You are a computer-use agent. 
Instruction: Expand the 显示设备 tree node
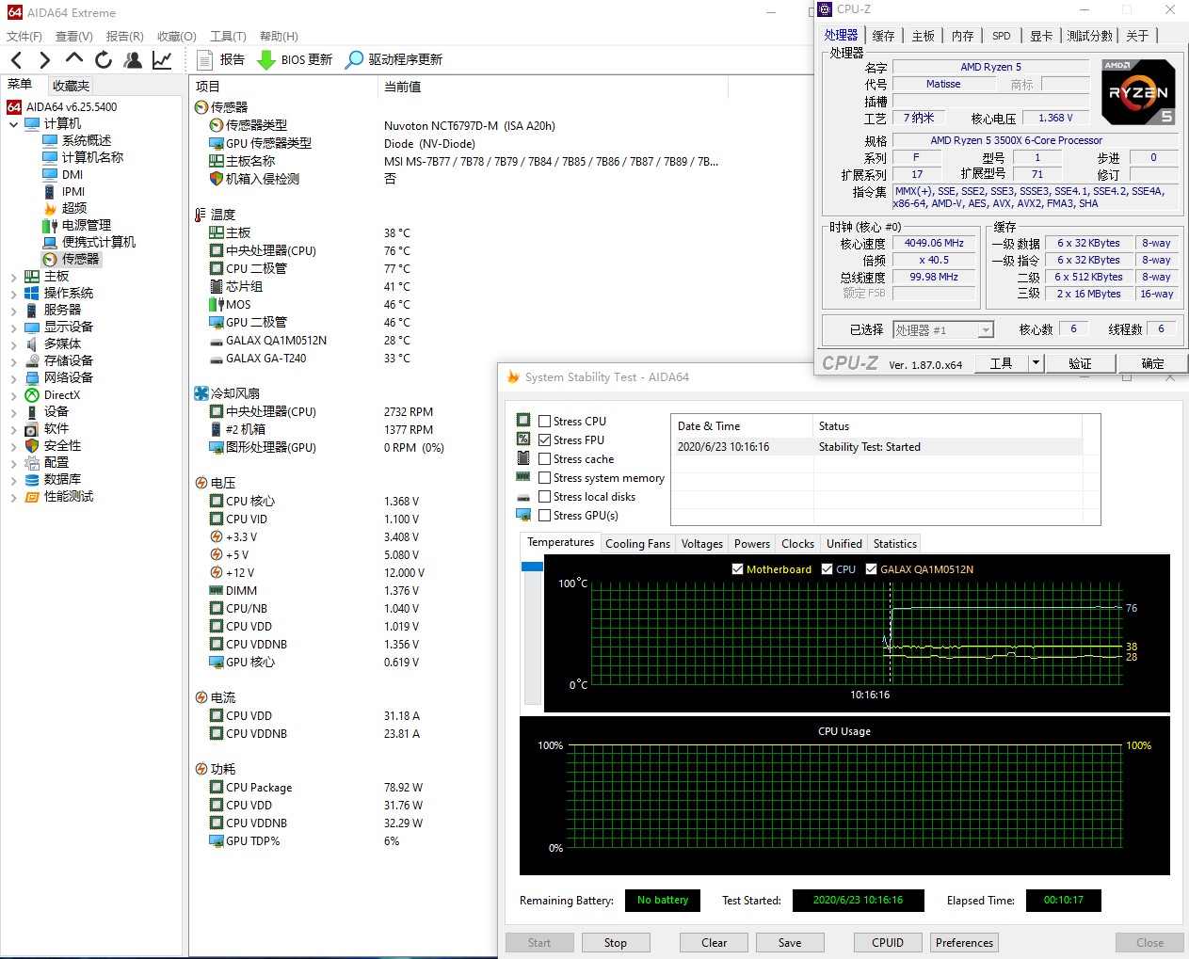click(13, 328)
